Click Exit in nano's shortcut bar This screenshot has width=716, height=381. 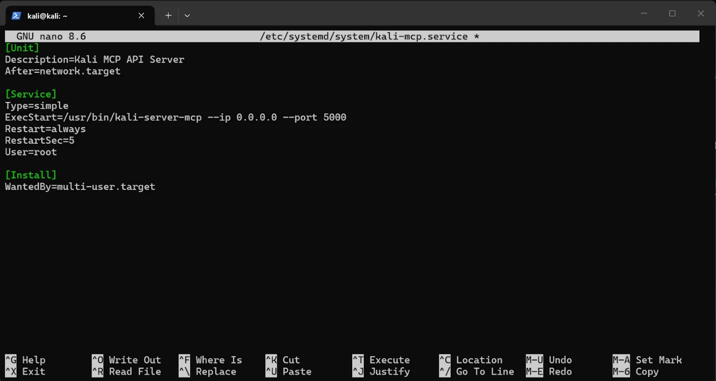pyautogui.click(x=35, y=372)
